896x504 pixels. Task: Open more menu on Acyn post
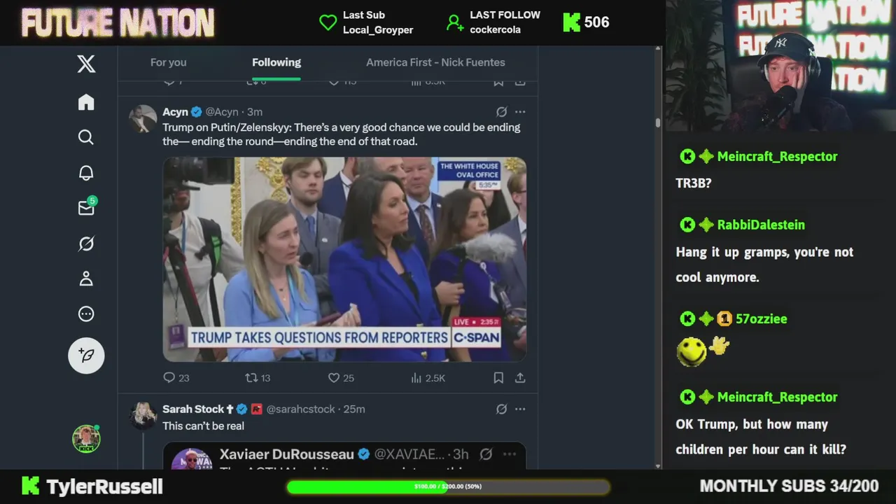[520, 112]
